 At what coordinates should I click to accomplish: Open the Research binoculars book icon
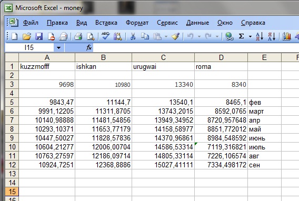(118, 36)
